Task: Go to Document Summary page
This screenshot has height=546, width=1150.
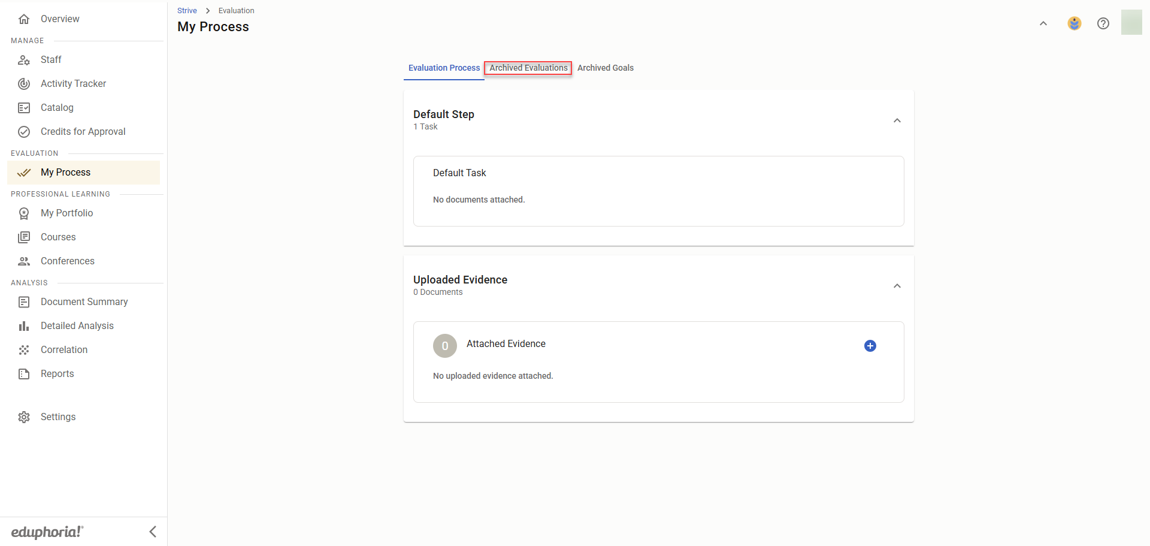Action: (84, 302)
